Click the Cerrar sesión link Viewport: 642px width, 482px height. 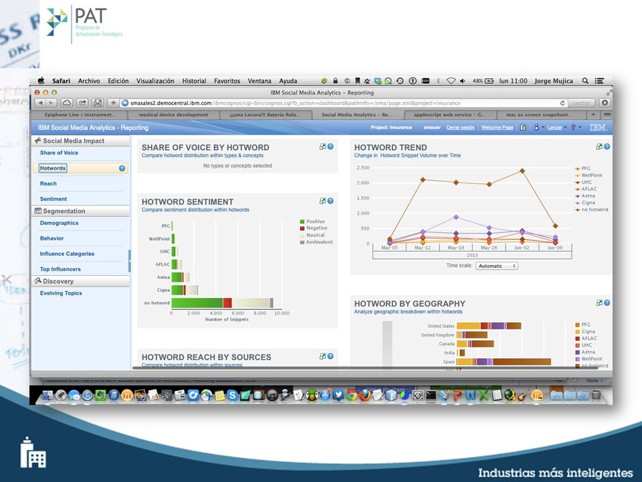460,127
